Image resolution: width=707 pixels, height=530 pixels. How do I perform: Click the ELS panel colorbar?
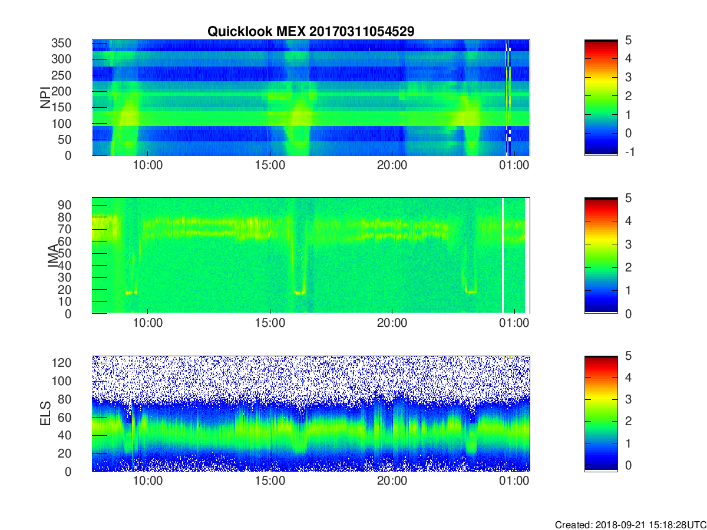coord(601,413)
